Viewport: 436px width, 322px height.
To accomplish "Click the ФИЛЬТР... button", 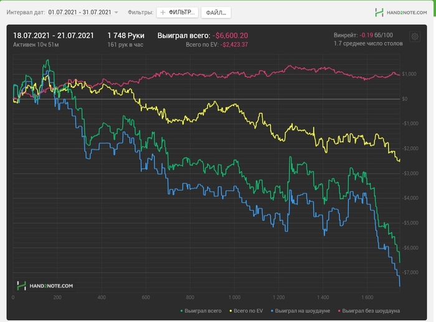I will 177,12.
